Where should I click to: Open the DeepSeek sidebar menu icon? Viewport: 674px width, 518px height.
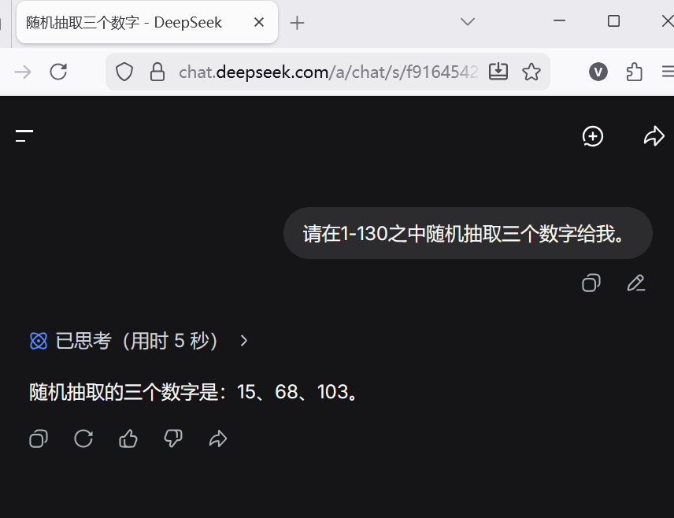click(x=24, y=135)
